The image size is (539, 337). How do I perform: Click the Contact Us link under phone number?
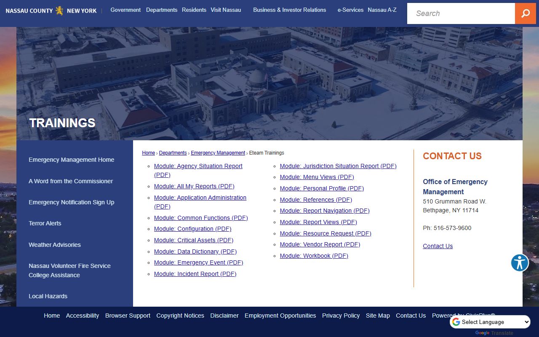438,246
